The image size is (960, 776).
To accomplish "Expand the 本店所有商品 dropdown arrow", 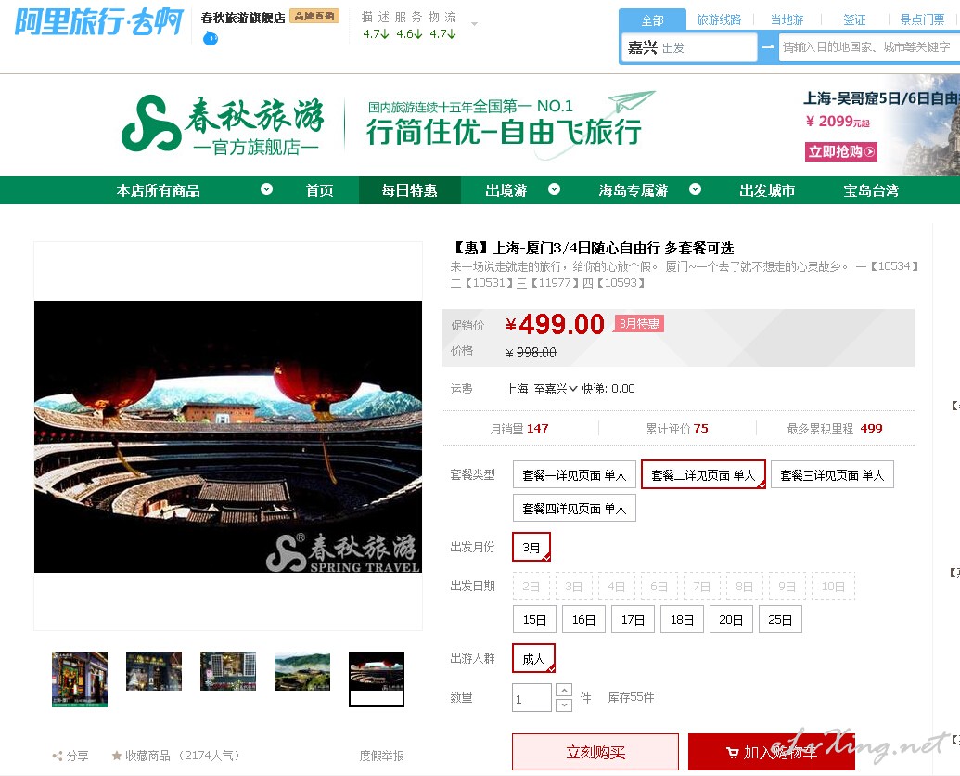I will [266, 189].
